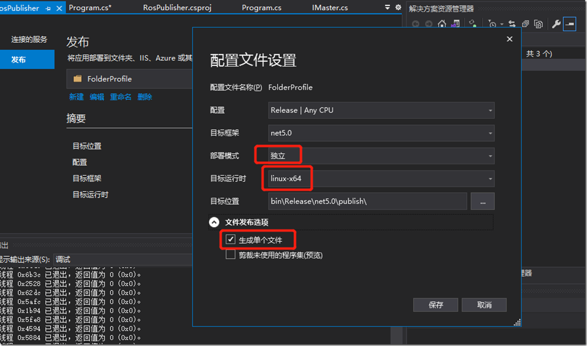Click the FolderProfile folder icon
This screenshot has width=587, height=346.
(x=77, y=79)
